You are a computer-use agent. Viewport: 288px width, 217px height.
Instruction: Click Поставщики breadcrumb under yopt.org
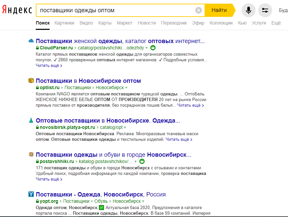coord(76,201)
